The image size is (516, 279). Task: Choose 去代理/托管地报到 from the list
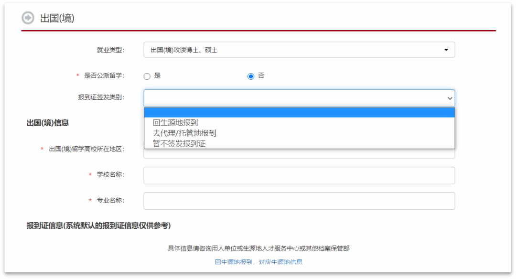(x=184, y=133)
